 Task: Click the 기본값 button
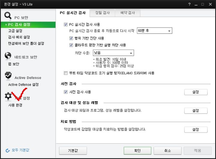coord(73,151)
